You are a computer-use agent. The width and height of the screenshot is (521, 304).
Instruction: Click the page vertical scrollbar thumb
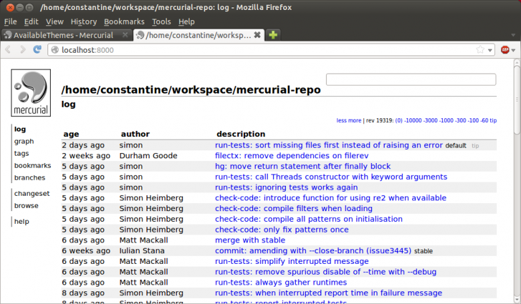pos(517,97)
